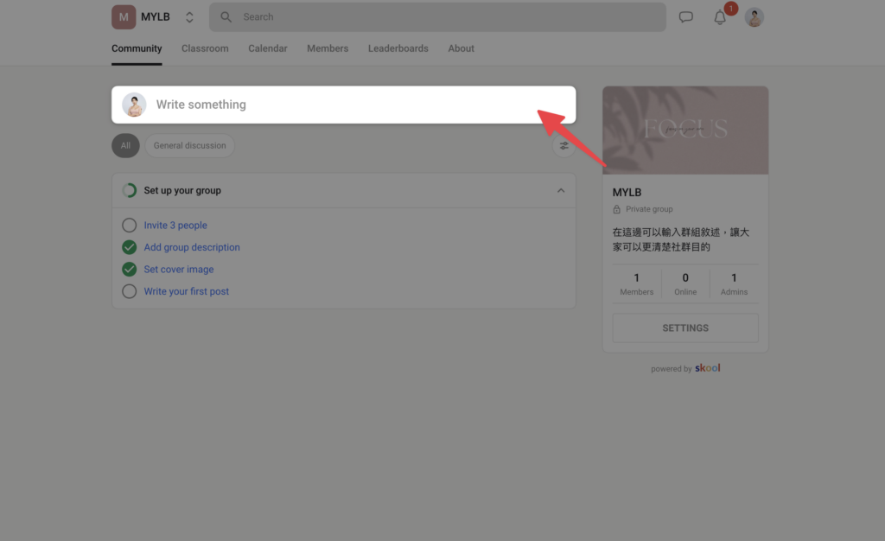
Task: Filter by General discussion category
Action: coord(189,145)
